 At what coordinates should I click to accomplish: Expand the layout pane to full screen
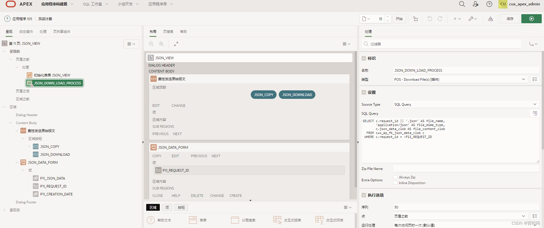(176, 44)
